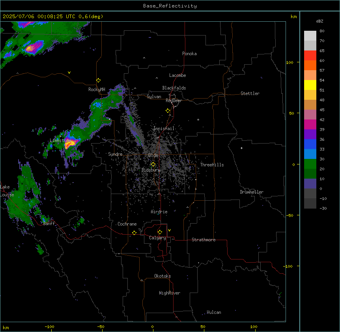Click the Okotoks label
The image size is (340, 332).
(x=163, y=276)
